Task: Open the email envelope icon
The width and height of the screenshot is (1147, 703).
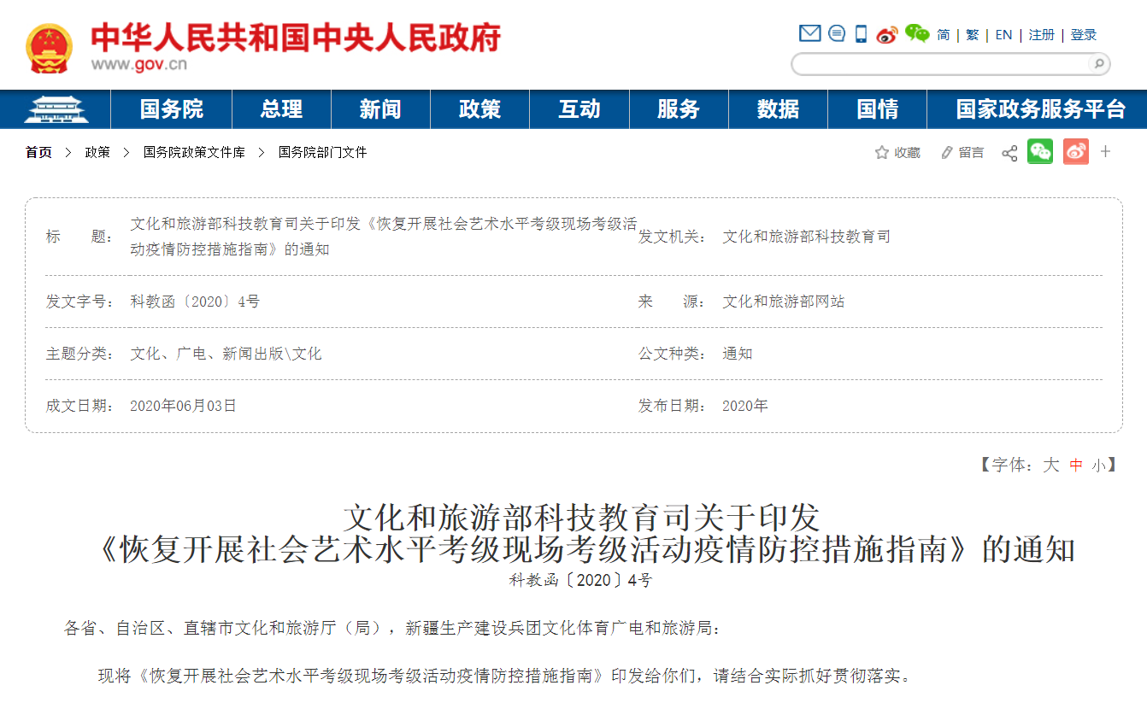Action: click(809, 33)
